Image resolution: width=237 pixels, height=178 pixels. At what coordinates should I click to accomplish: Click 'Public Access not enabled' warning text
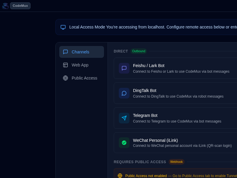[x=146, y=176]
